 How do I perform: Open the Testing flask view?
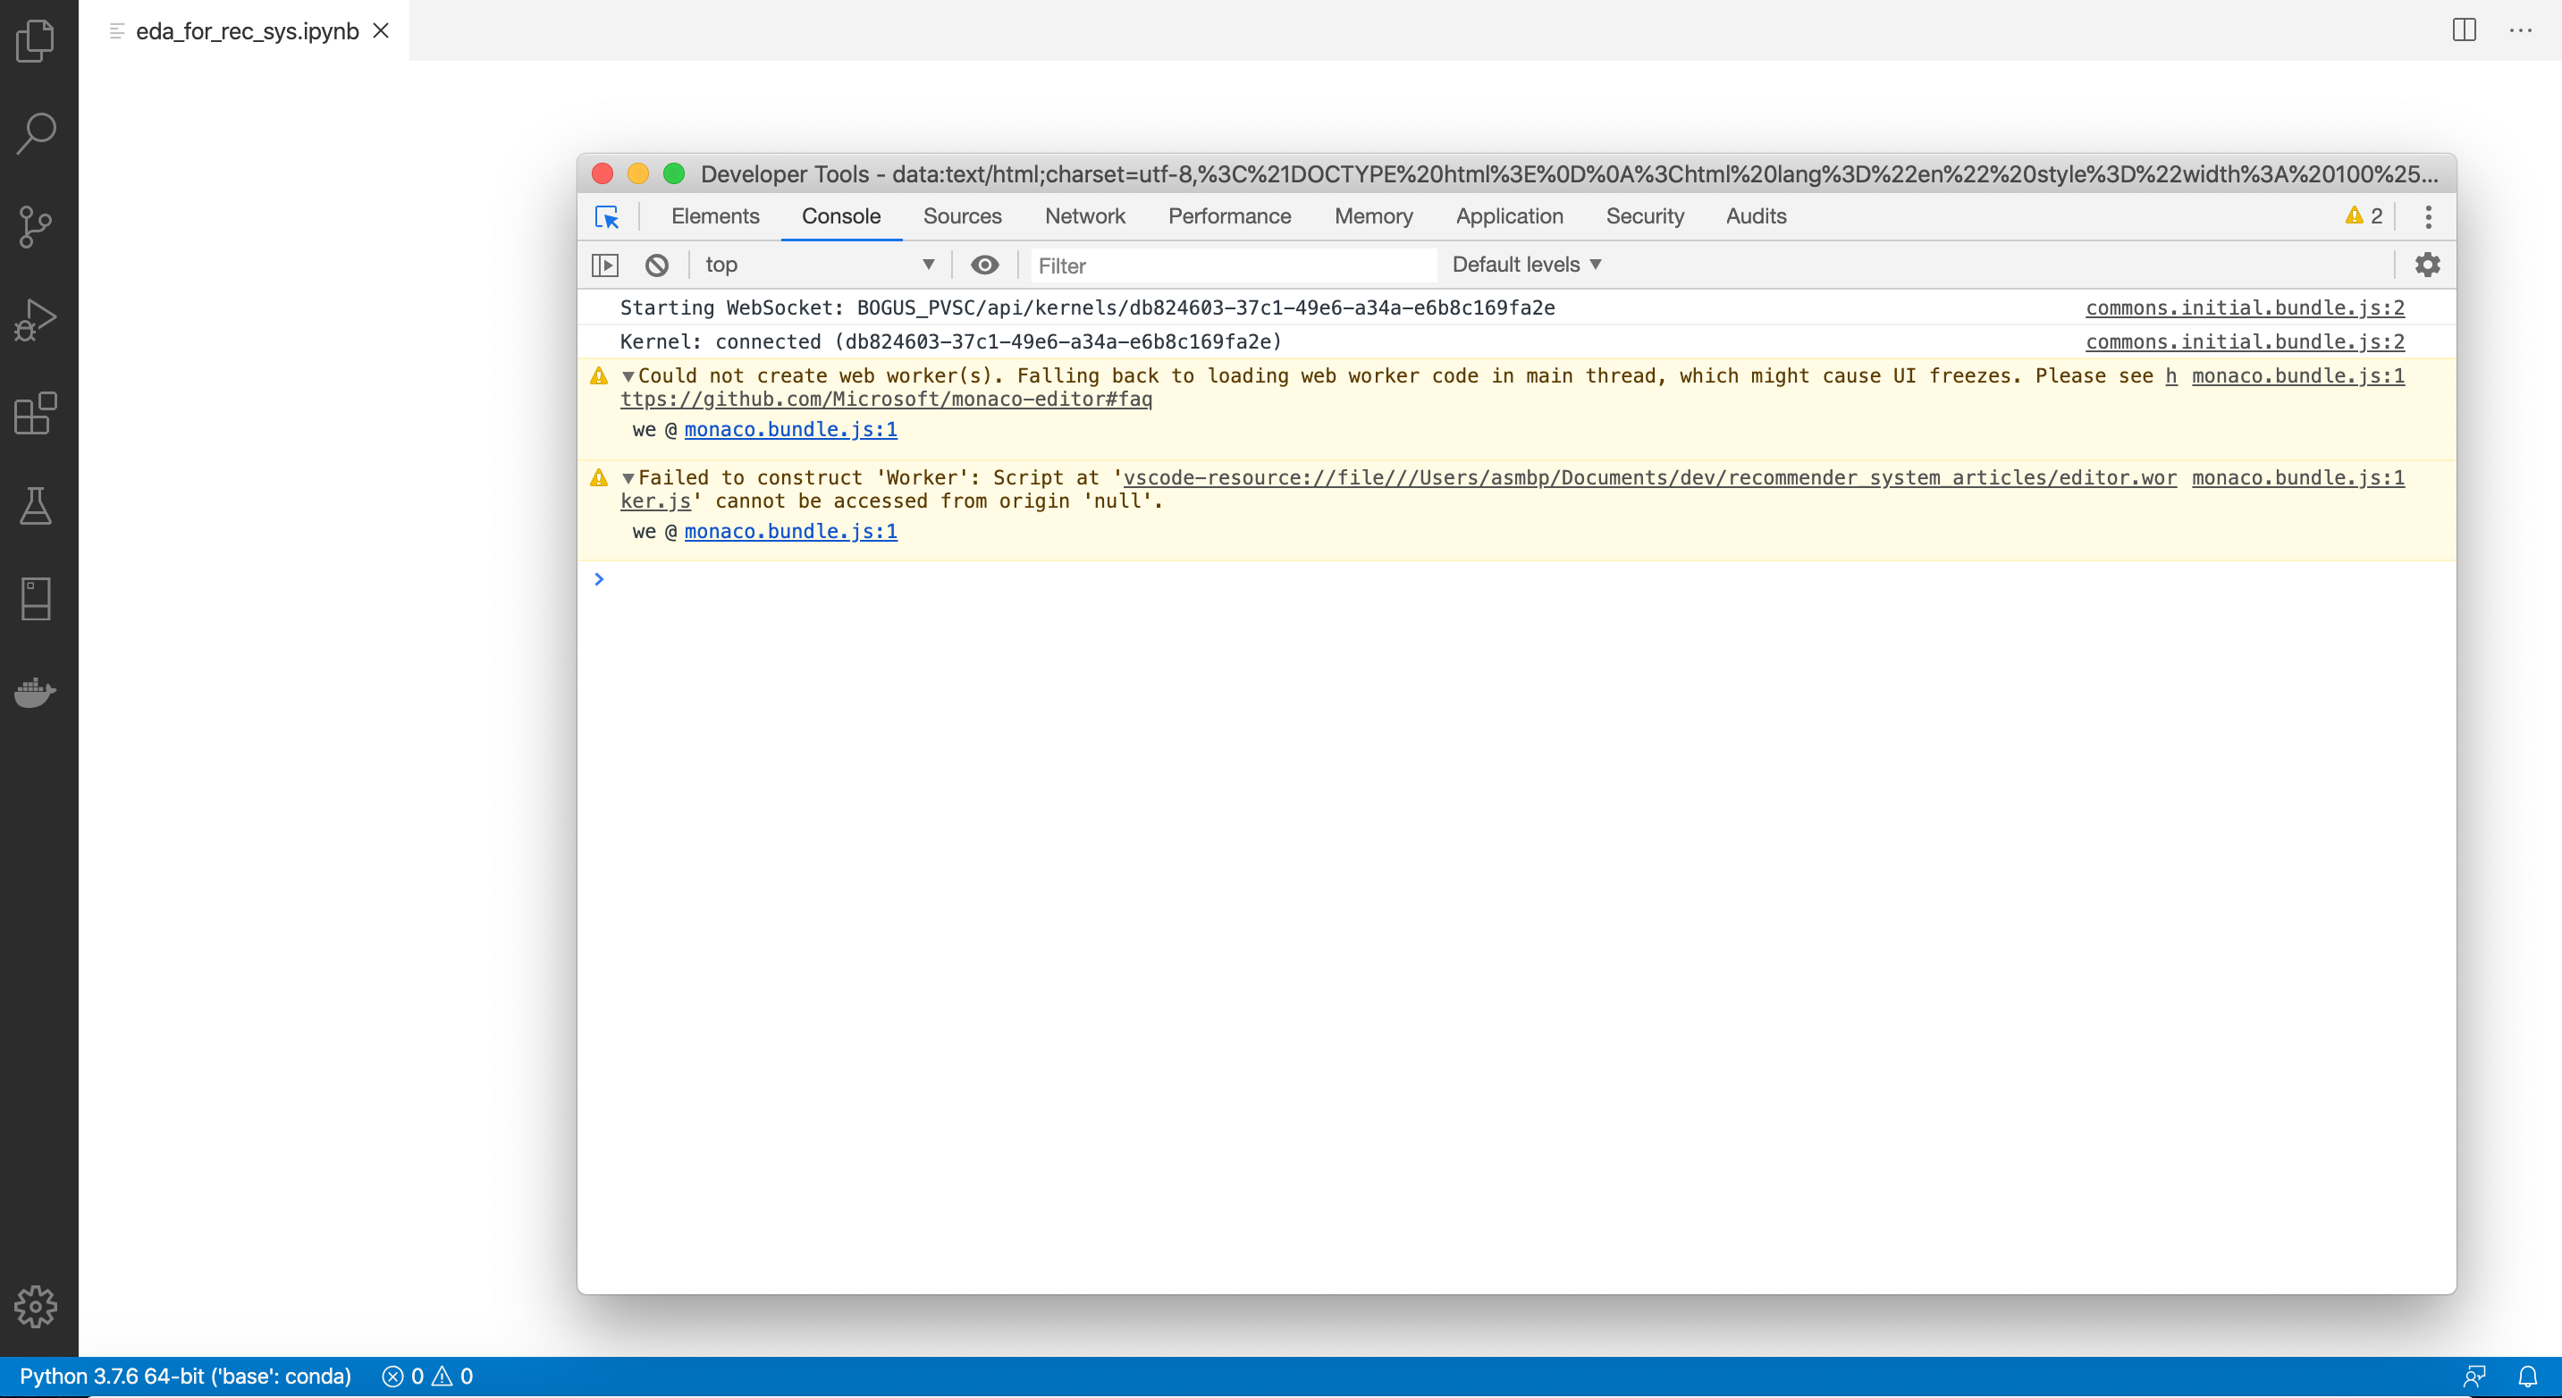(36, 507)
